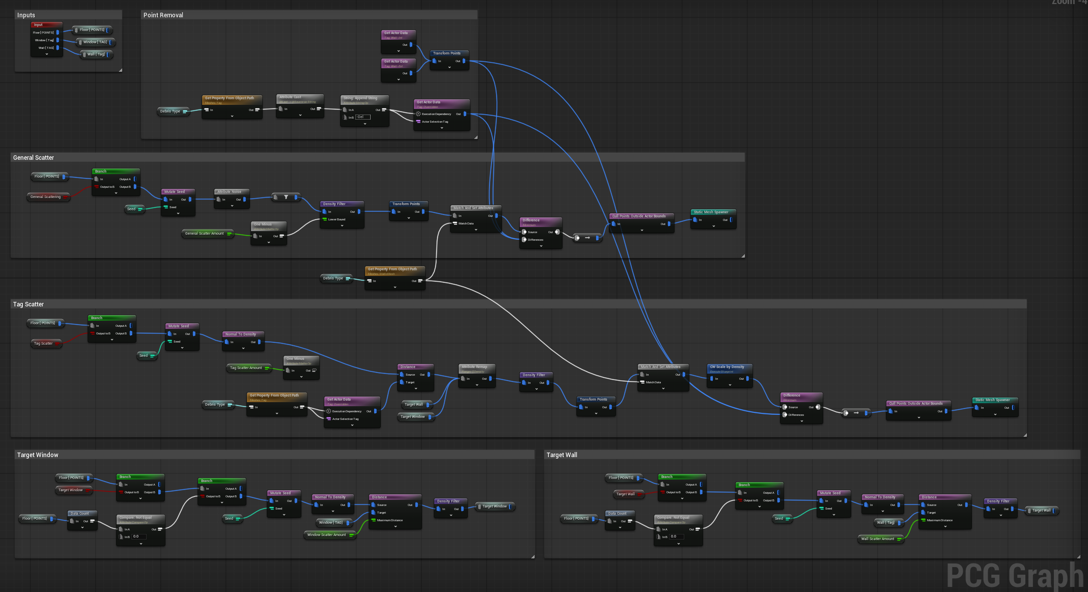Click the arrow reroute node in Tag Scatter
This screenshot has width=1088, height=592.
coord(856,413)
